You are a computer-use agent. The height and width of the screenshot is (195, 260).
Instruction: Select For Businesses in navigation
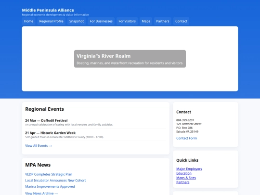point(101,21)
